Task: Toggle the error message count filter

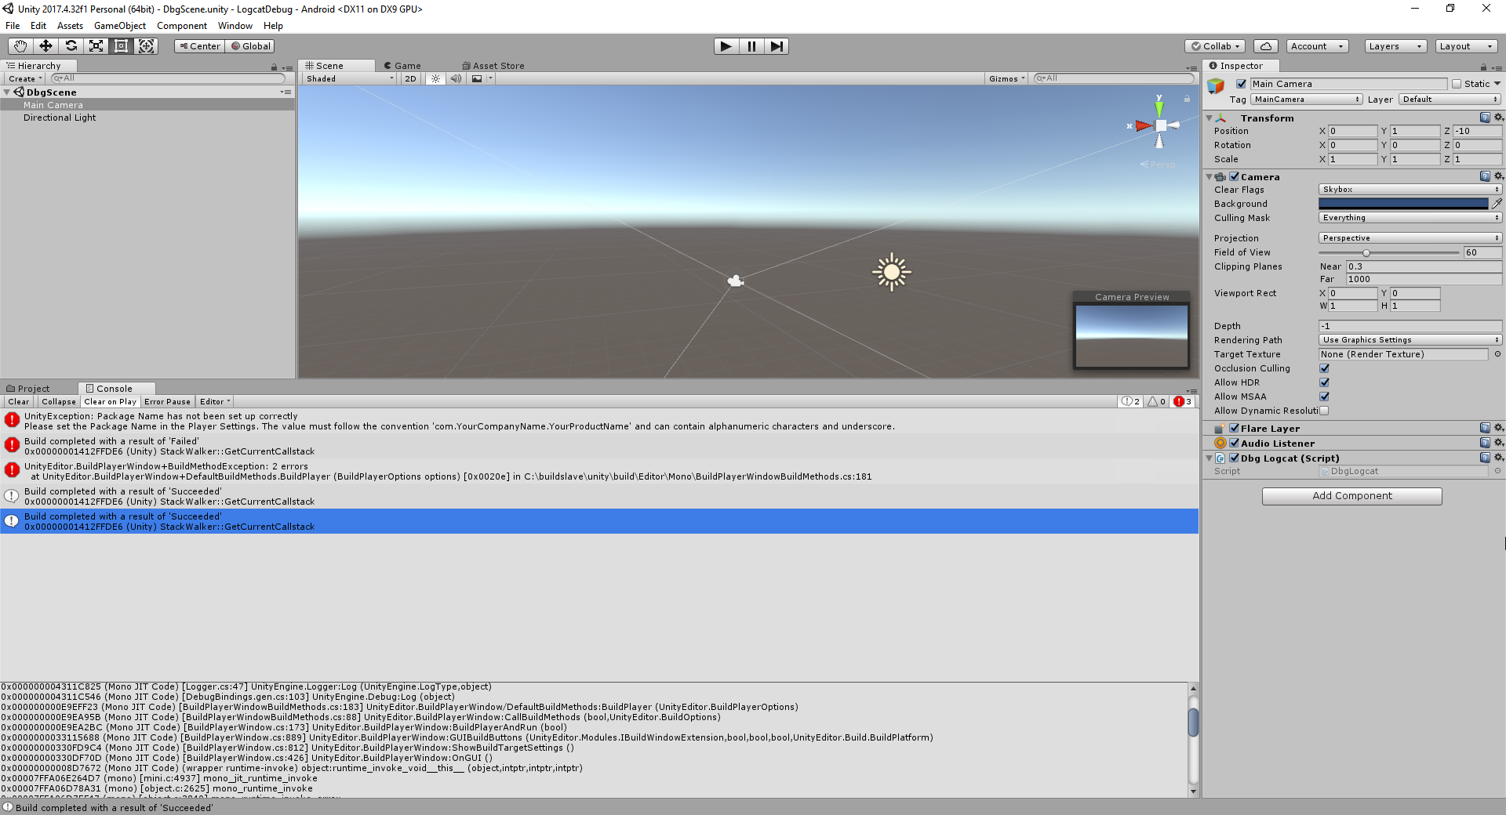Action: [x=1183, y=401]
